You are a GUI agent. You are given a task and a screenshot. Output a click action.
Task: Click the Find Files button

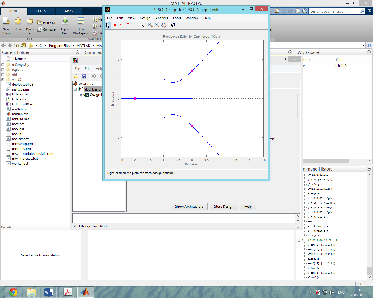click(47, 23)
